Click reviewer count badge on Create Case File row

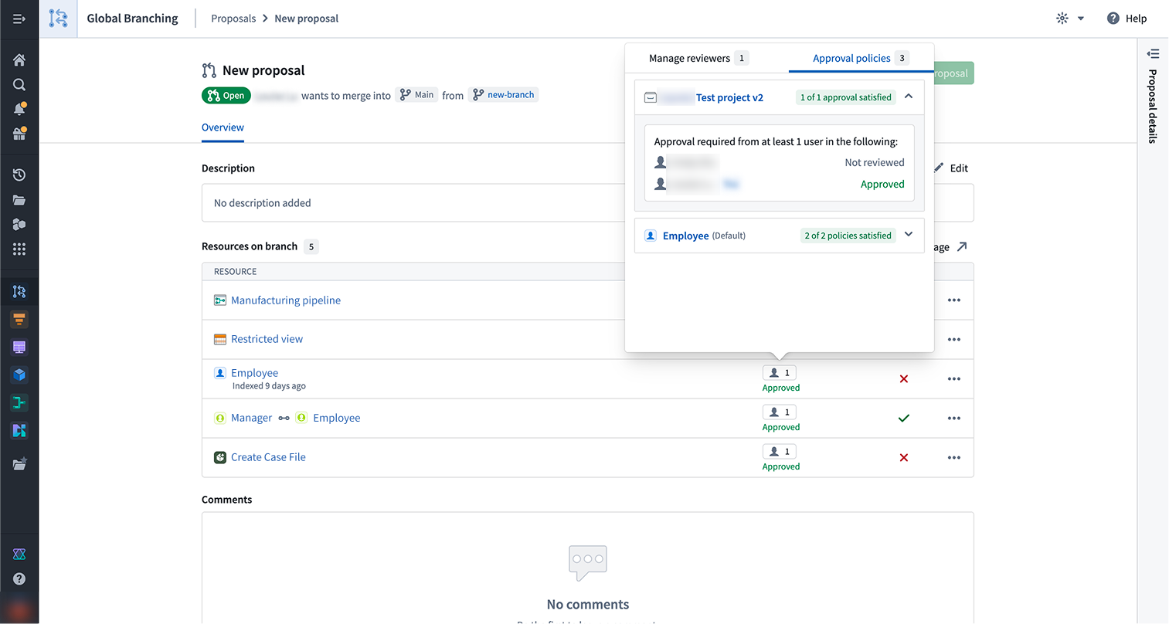tap(779, 452)
